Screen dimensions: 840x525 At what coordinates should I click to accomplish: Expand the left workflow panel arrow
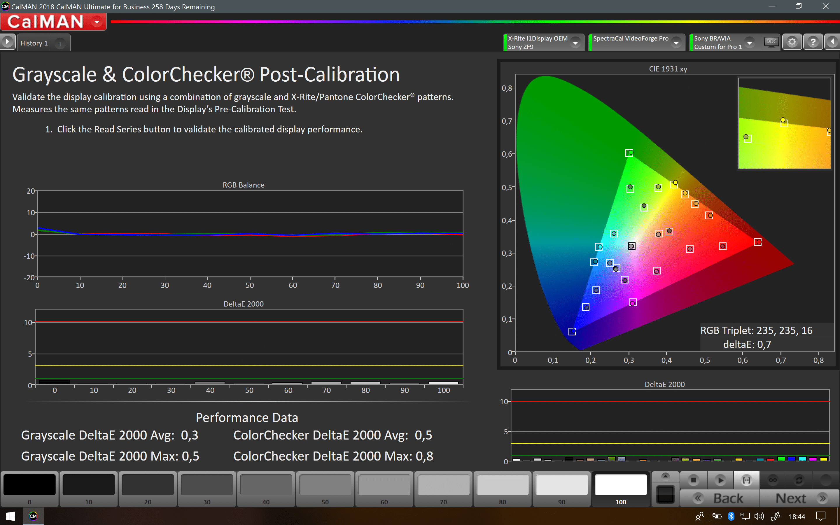point(7,42)
